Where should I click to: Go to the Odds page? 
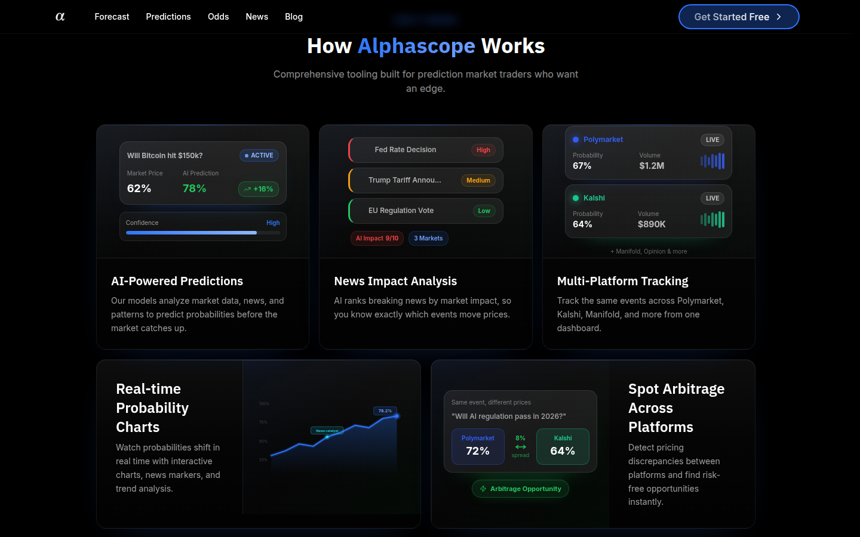[218, 17]
